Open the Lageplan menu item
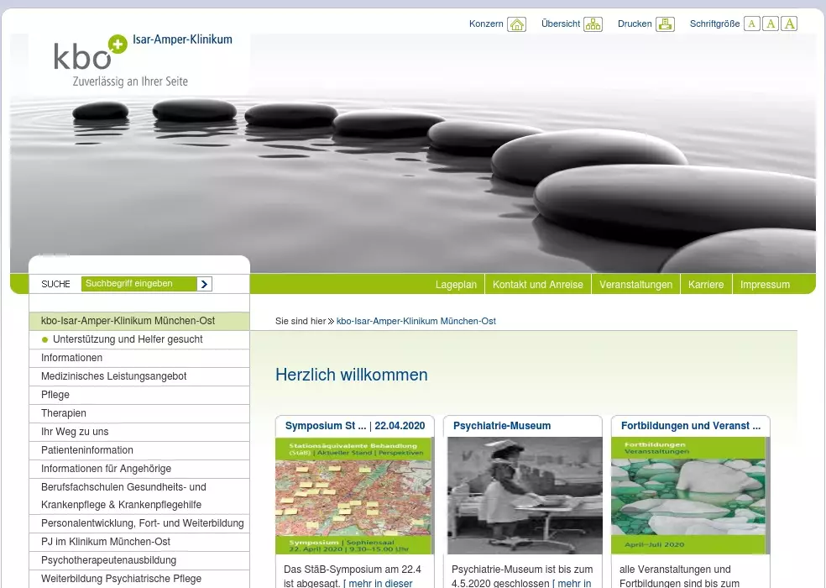826x588 pixels. (456, 285)
